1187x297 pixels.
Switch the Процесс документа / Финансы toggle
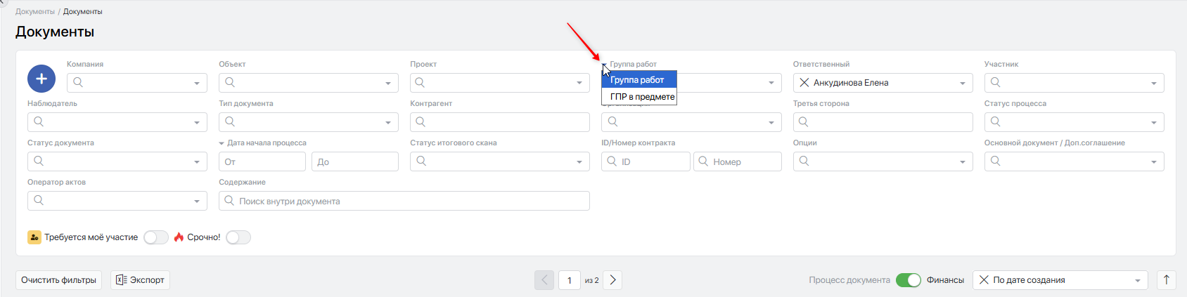908,280
